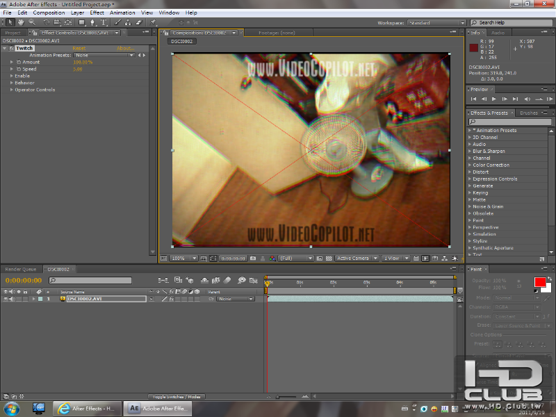Select the Hand tool

point(21,22)
